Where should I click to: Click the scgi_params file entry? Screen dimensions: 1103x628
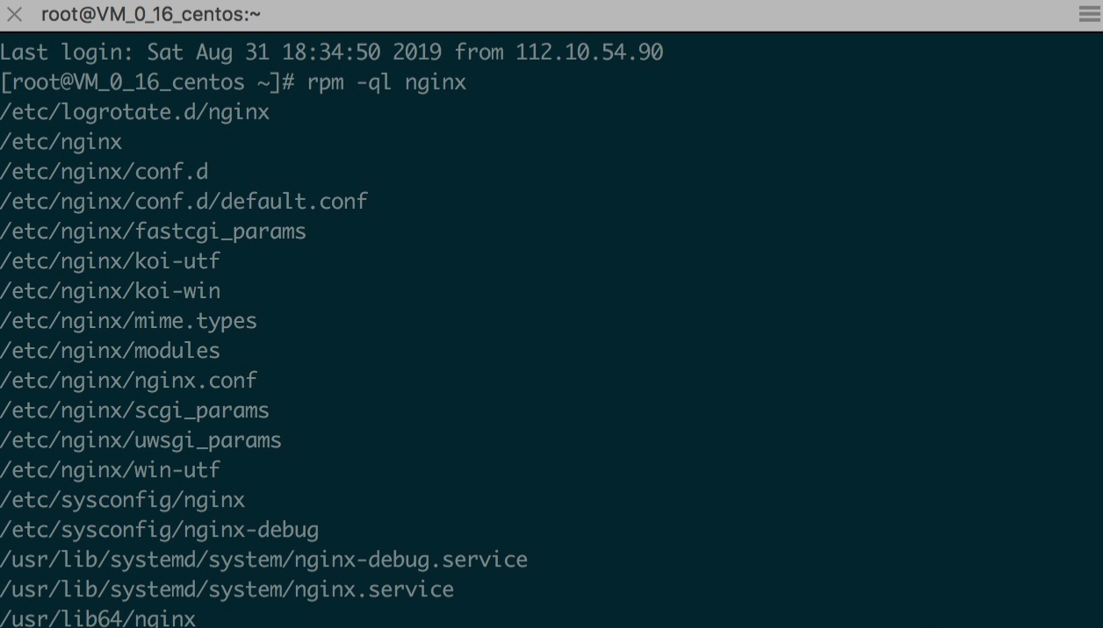134,410
